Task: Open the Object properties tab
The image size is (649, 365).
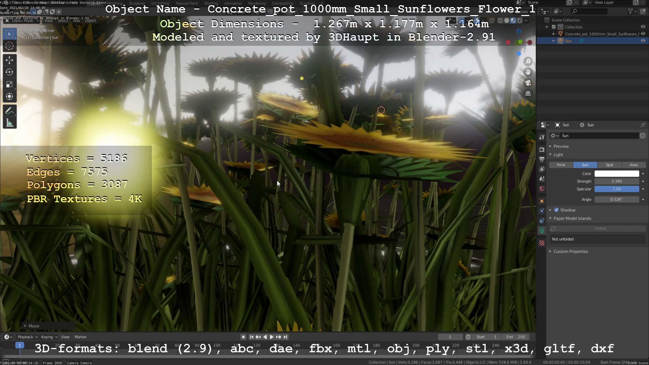Action: click(542, 201)
